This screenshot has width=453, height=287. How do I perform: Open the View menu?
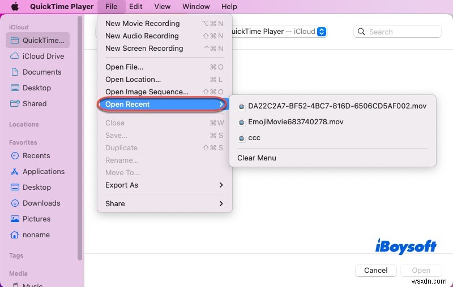(x=162, y=6)
